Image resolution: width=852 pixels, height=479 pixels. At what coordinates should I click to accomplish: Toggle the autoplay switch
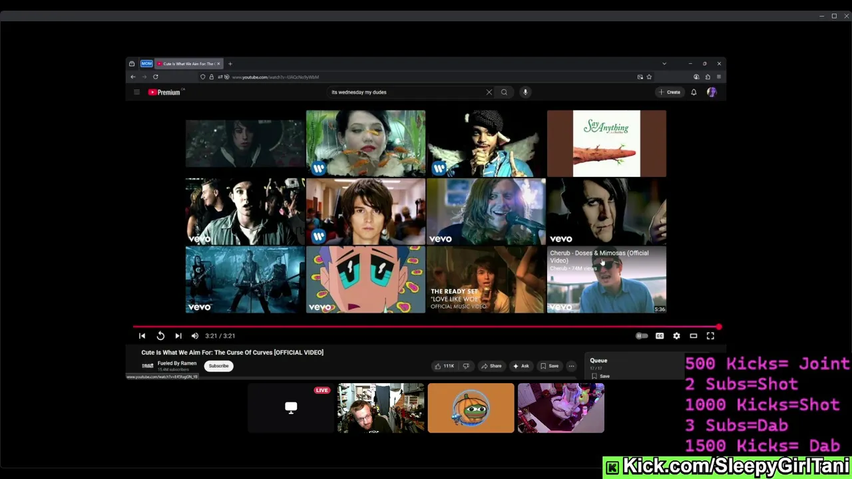click(641, 336)
